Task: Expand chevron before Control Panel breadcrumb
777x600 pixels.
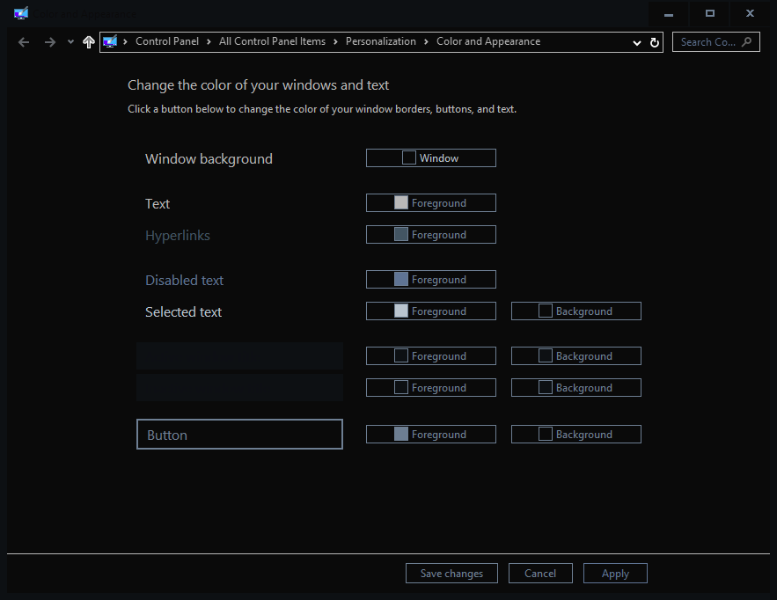Action: [125, 42]
